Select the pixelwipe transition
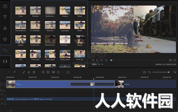This screenshot has width=178, height=112. click(65, 25)
